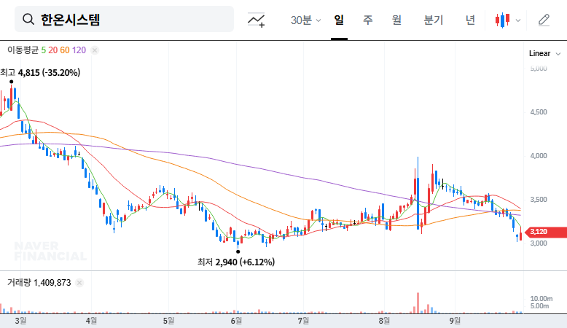Screen dimensions: 567x328
Task: Click the highest-price marker dot
Action: tap(11, 82)
